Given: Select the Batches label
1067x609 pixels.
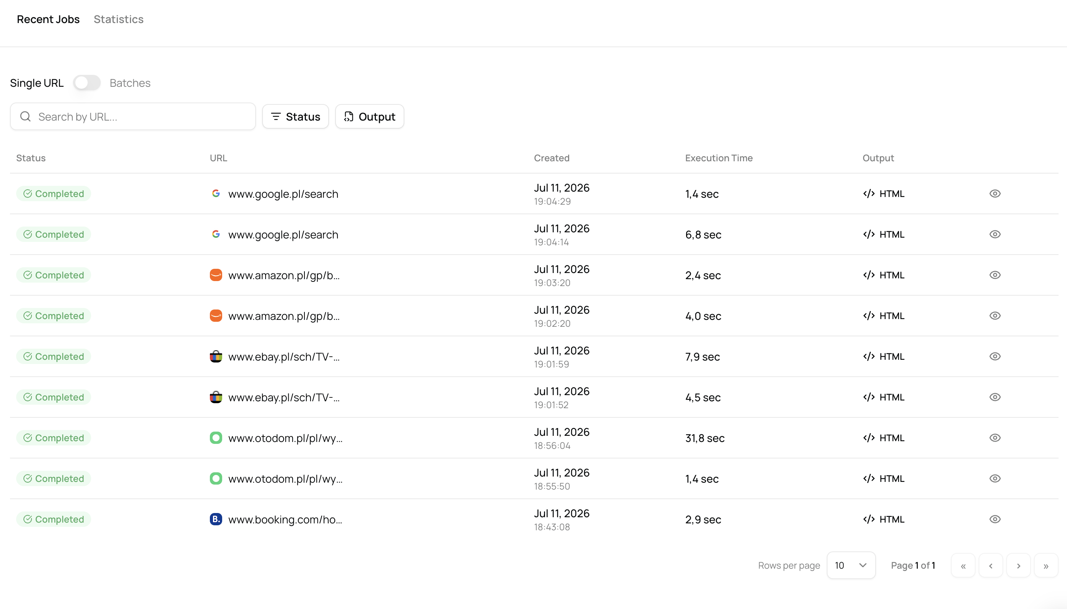Looking at the screenshot, I should point(130,83).
